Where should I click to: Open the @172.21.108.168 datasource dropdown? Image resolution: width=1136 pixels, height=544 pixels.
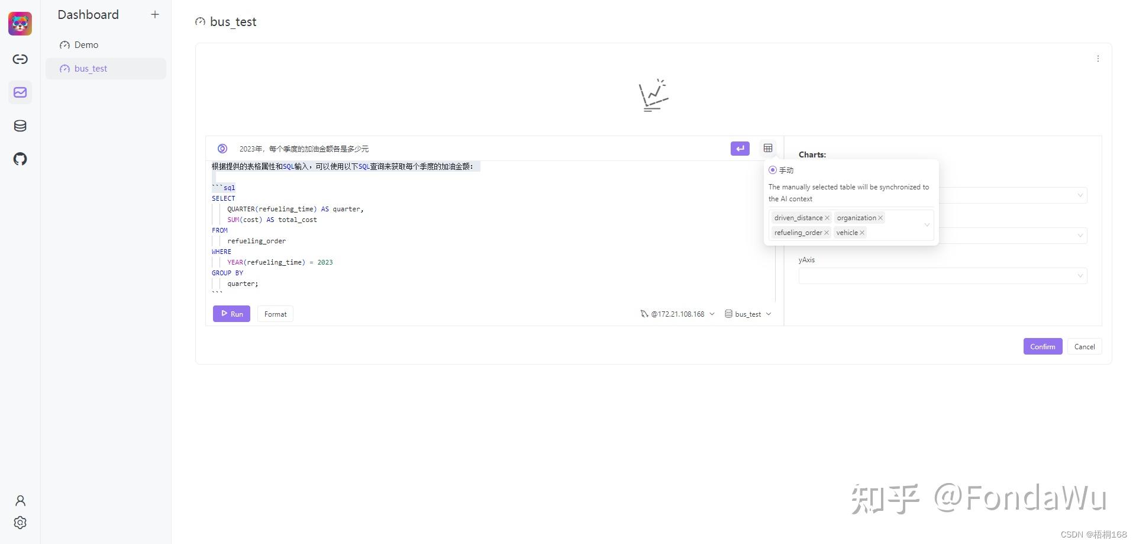coord(676,314)
